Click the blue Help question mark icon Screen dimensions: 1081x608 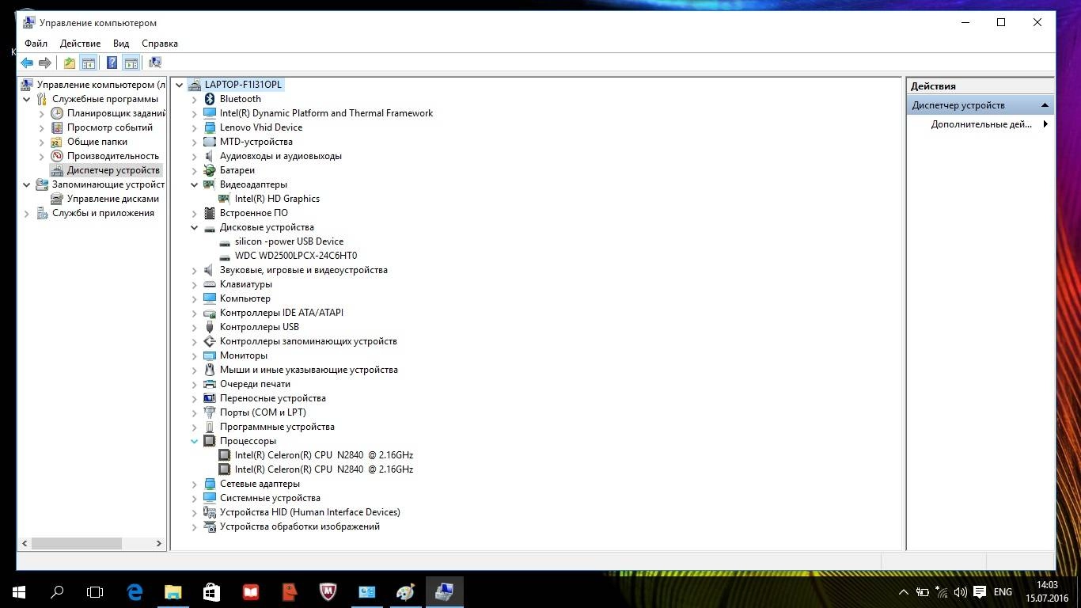pos(112,63)
